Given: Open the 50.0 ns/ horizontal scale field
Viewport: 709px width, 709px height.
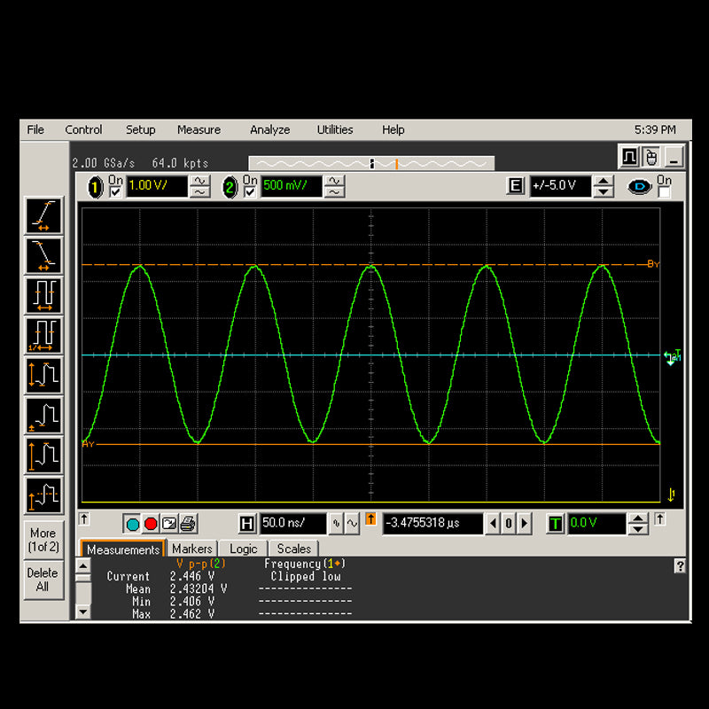Looking at the screenshot, I should (x=292, y=524).
